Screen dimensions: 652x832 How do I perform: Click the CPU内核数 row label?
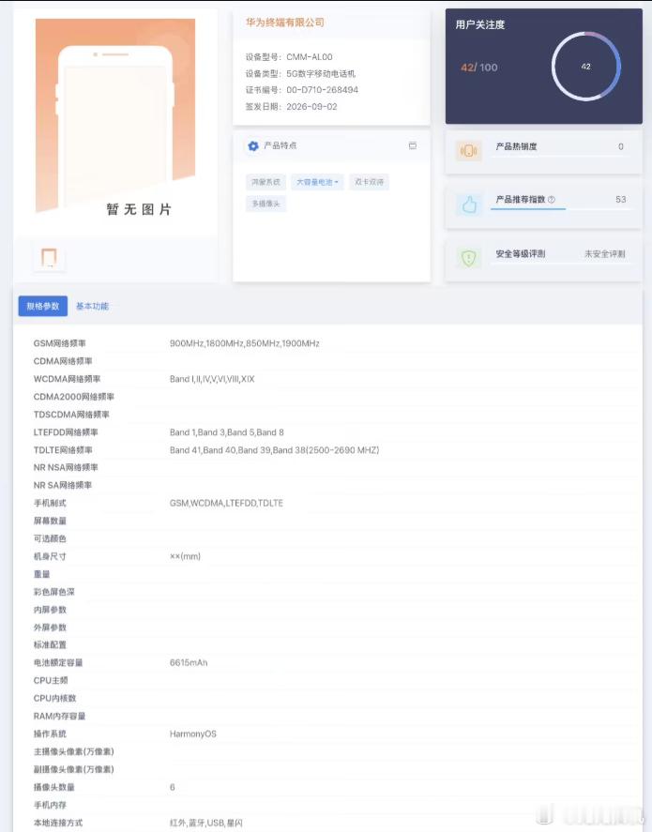pyautogui.click(x=54, y=698)
